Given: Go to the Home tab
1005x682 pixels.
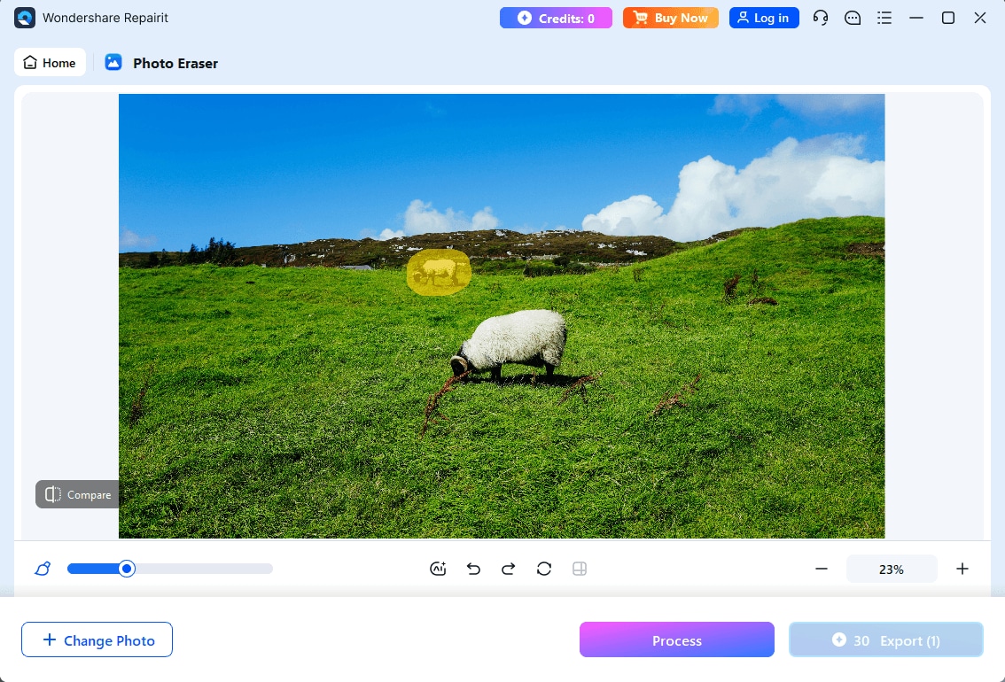Looking at the screenshot, I should click(x=50, y=63).
